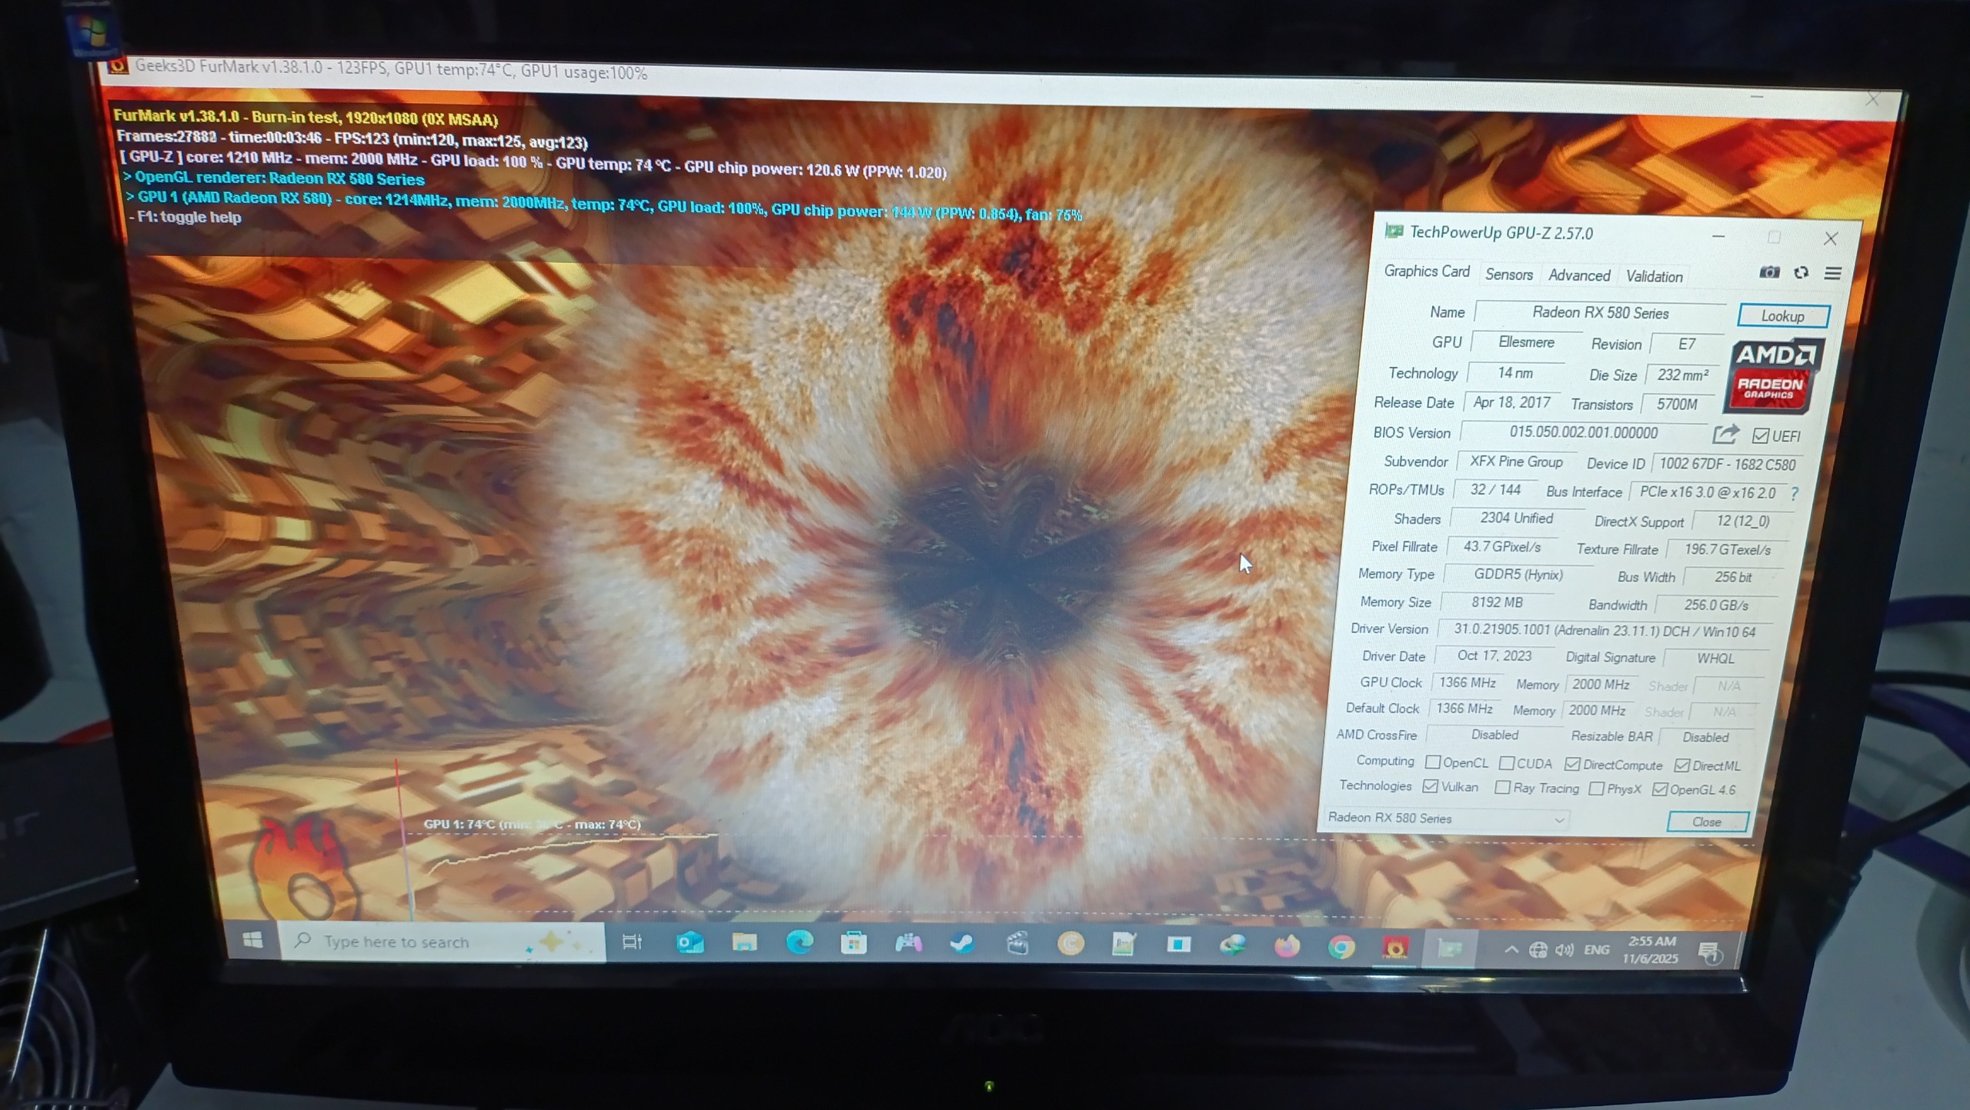
Task: Click the Close button in GPU-Z
Action: point(1706,822)
